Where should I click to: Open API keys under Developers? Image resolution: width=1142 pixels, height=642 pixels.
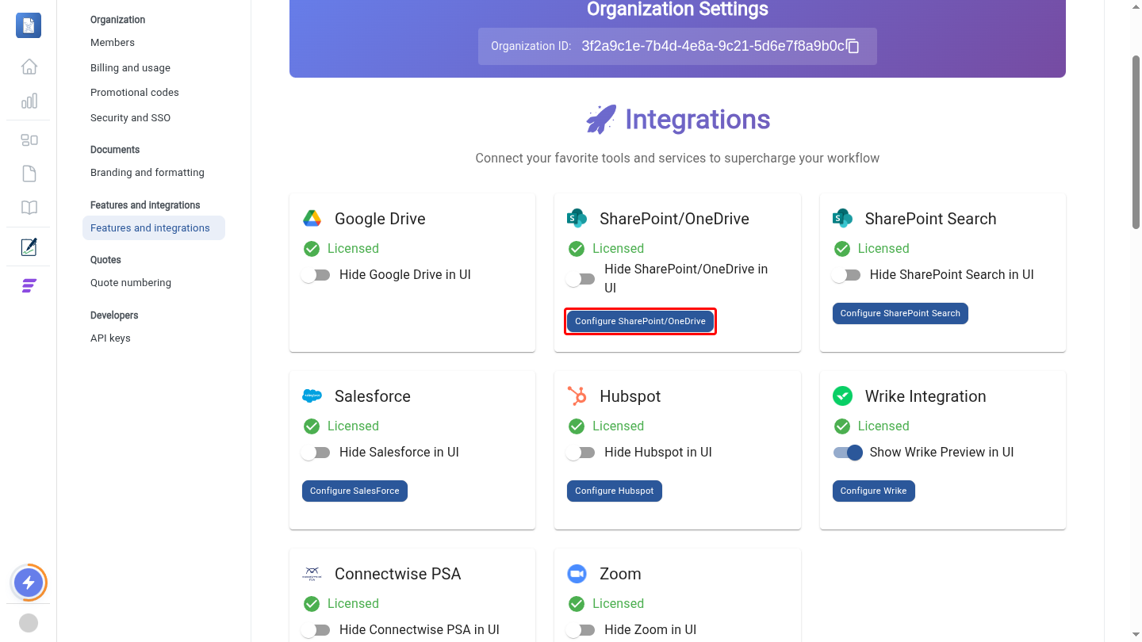[x=110, y=338]
